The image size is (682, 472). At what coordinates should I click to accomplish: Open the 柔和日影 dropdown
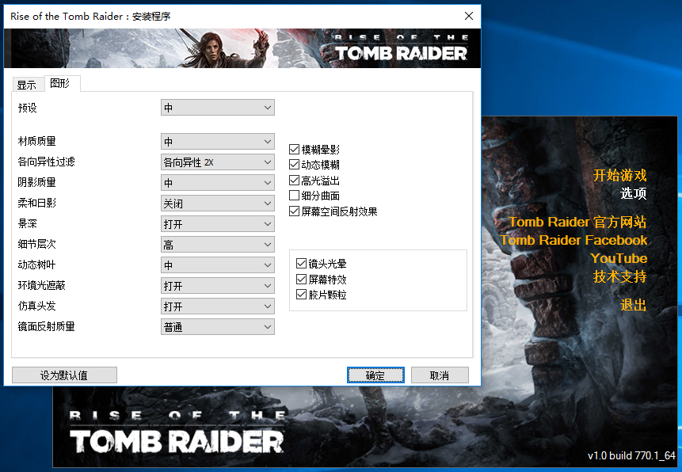click(218, 204)
